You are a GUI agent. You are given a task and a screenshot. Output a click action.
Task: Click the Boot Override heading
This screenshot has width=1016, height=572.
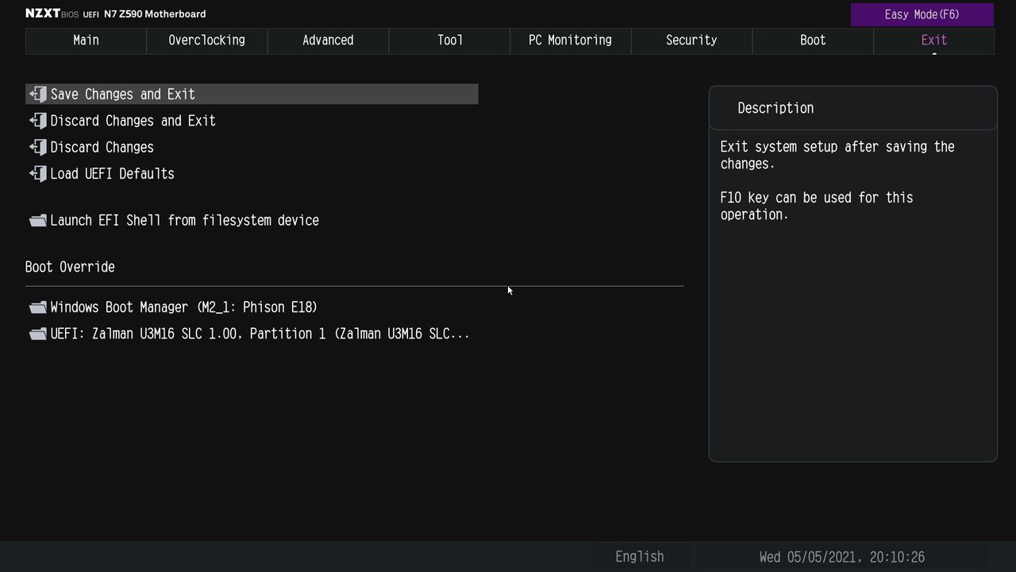click(x=70, y=267)
